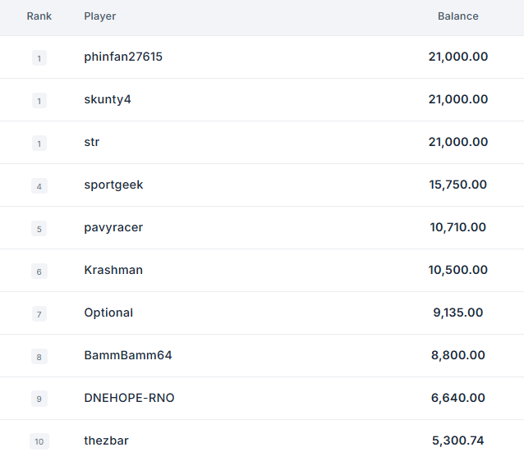Open the player named Optional
The width and height of the screenshot is (524, 461).
click(108, 313)
